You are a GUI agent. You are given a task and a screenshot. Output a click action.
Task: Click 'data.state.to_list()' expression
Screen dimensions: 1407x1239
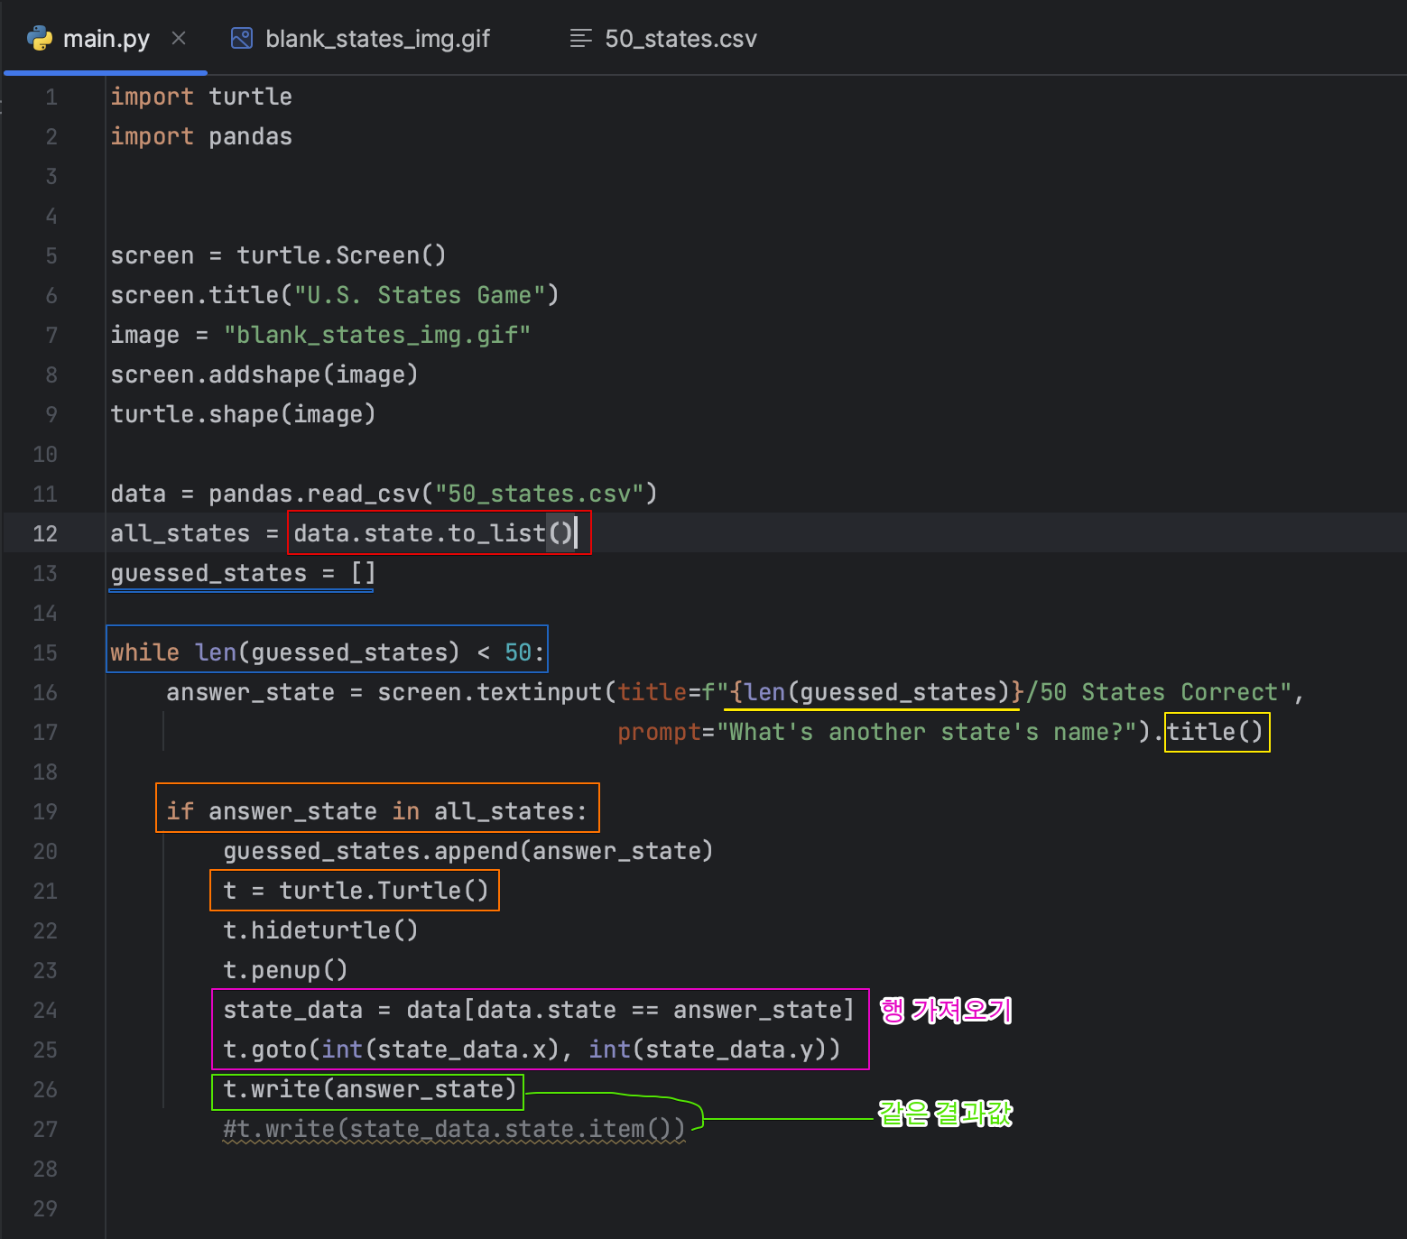[x=434, y=533]
